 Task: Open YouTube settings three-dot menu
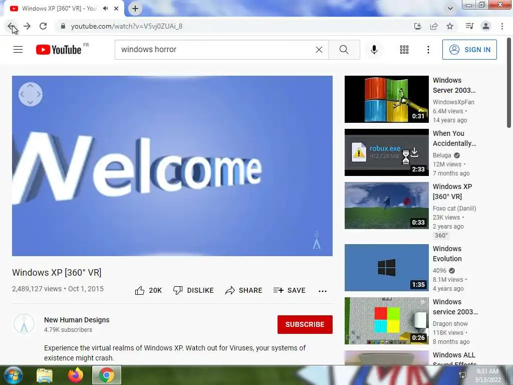click(x=428, y=50)
